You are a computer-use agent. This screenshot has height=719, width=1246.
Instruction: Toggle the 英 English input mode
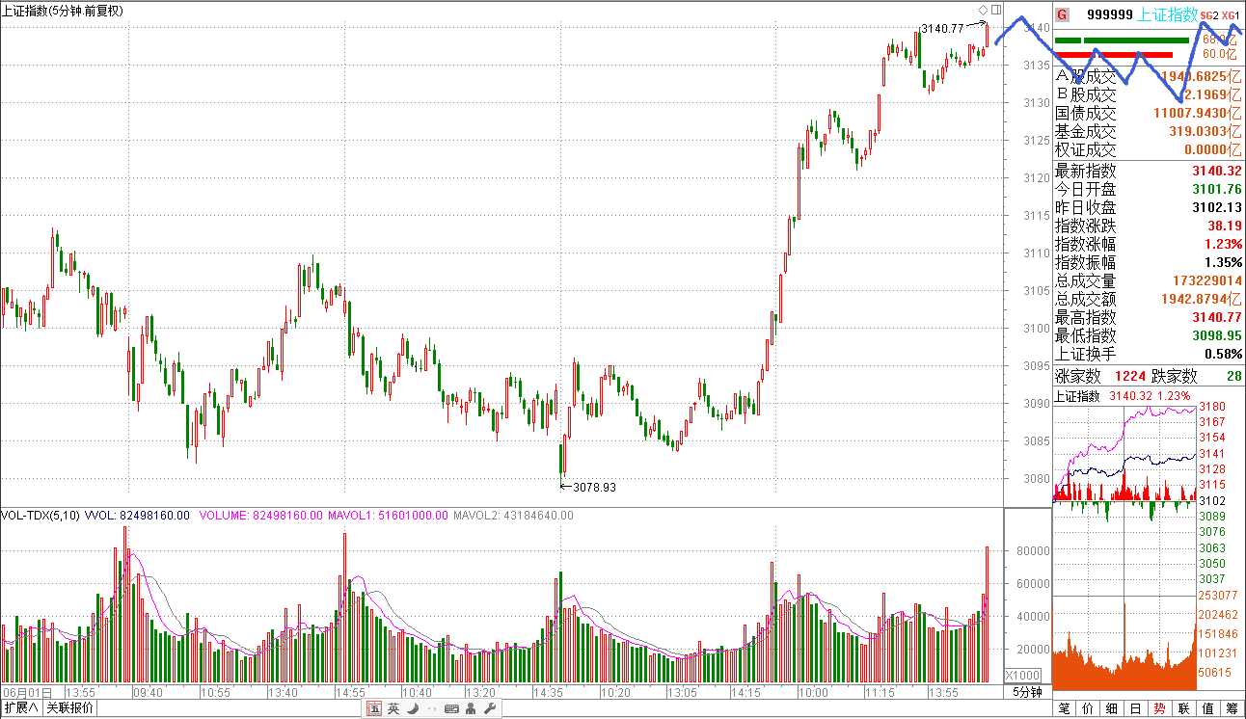click(393, 709)
